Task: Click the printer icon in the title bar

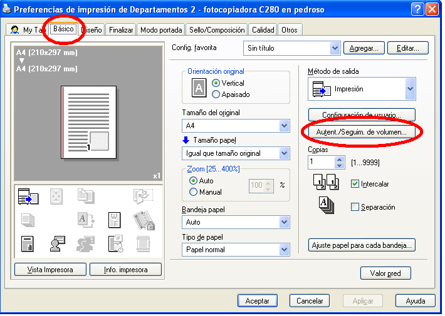Action: click(6, 9)
